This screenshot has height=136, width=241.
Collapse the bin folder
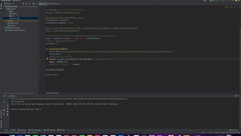click(8, 11)
